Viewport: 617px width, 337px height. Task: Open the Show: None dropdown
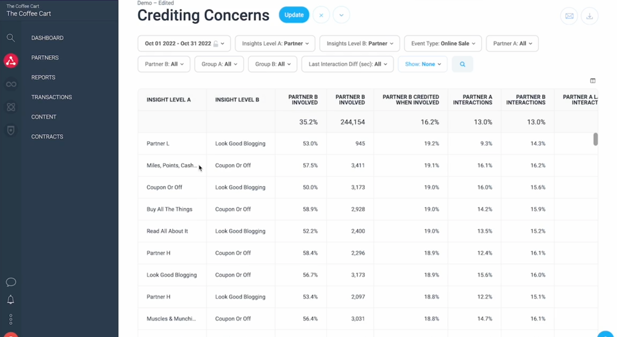pos(423,64)
